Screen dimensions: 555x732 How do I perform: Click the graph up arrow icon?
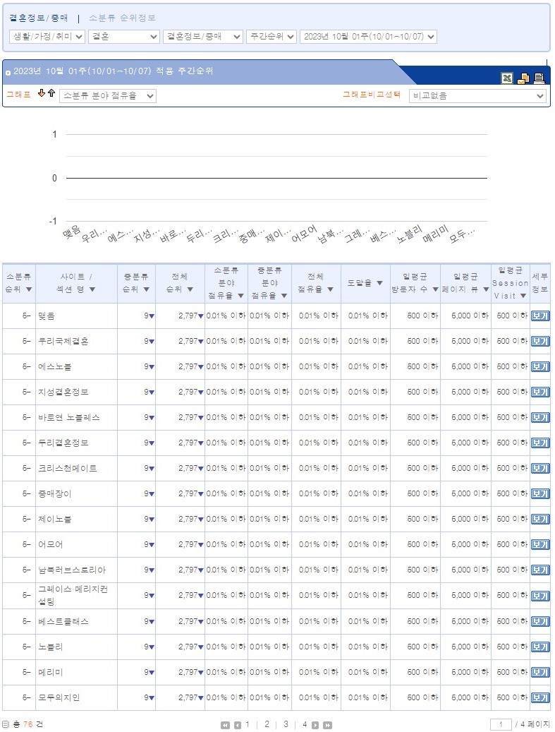pos(51,94)
